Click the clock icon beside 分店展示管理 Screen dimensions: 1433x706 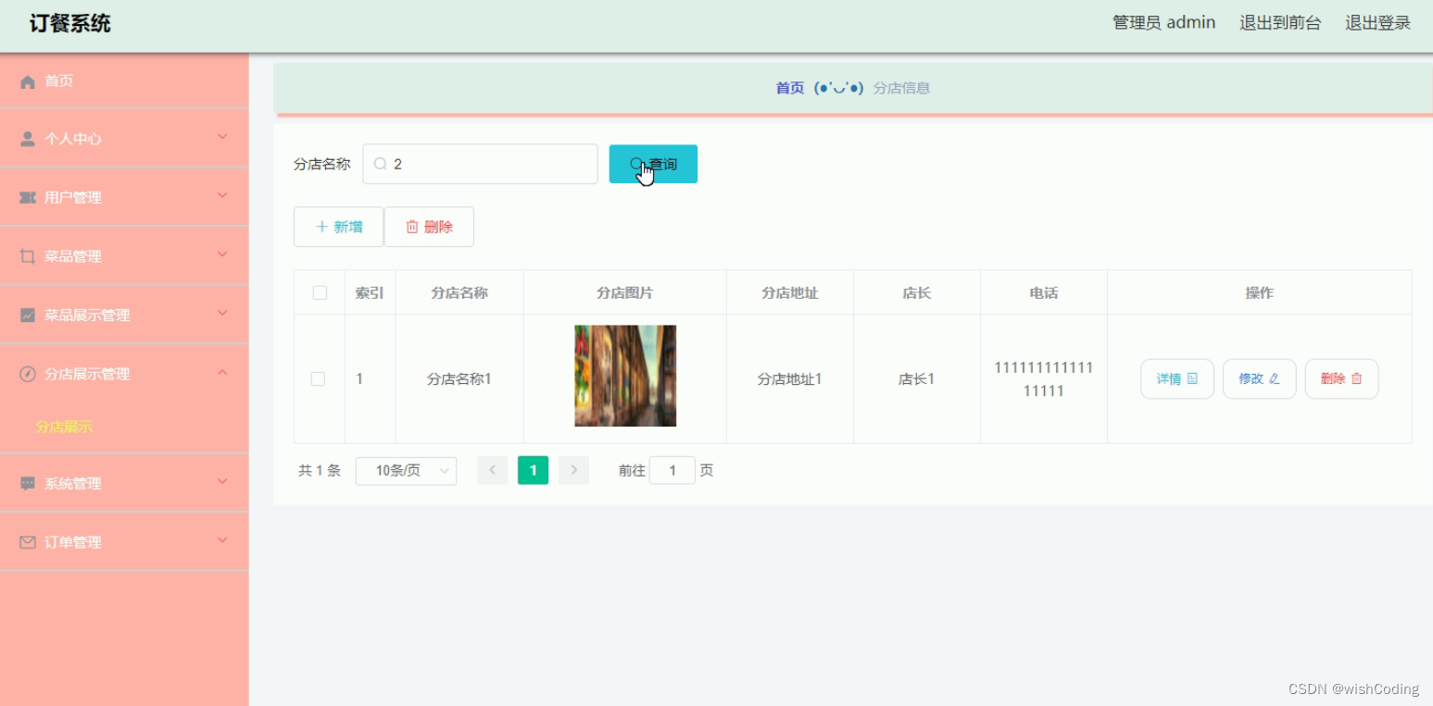pos(26,373)
